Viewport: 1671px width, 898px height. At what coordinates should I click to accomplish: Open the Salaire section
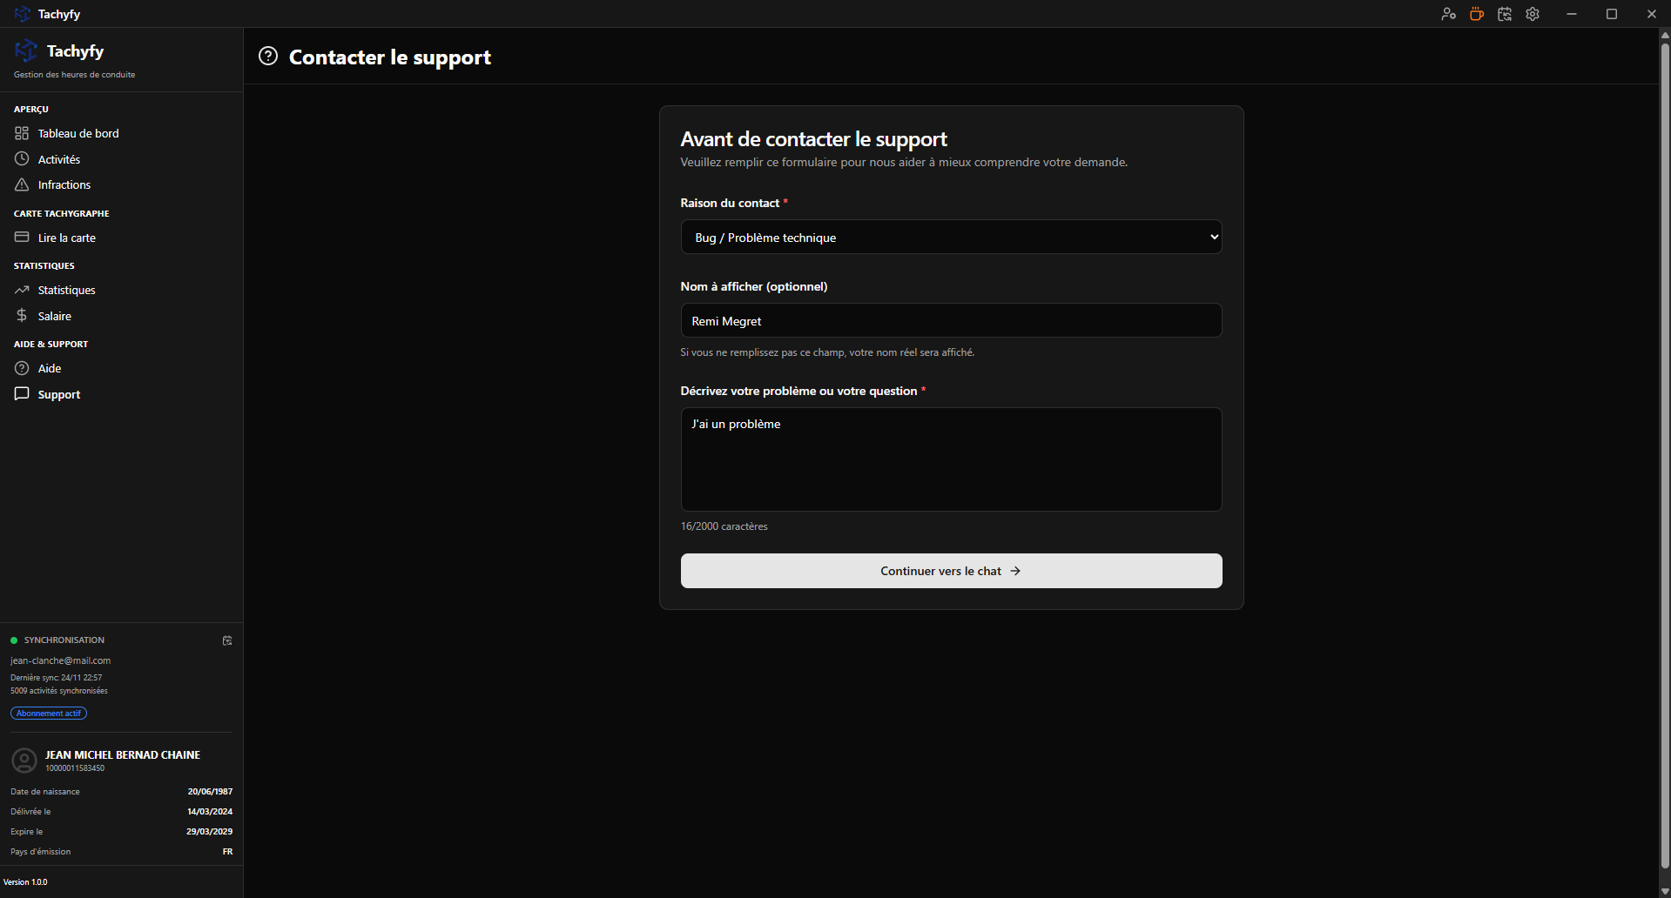click(55, 315)
